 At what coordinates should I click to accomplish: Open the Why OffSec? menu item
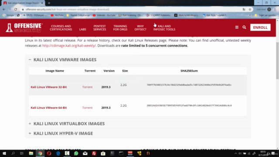140,28
